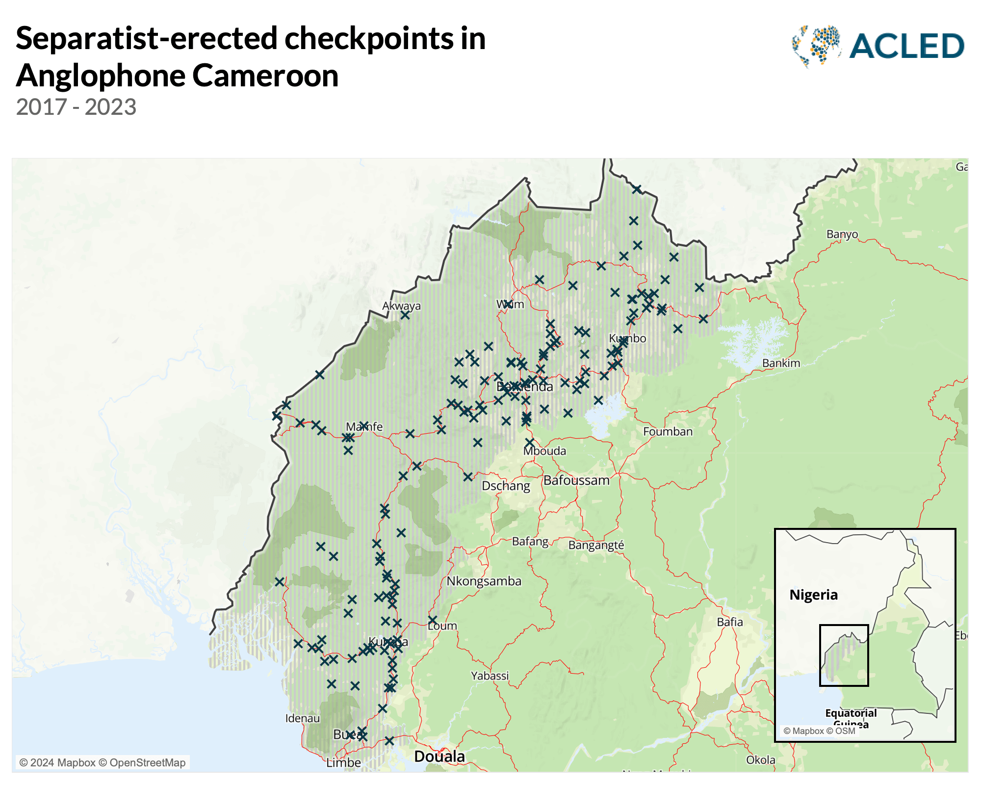Click the Bafoussam city label
Viewport: 981px width, 785px height.
tap(576, 480)
